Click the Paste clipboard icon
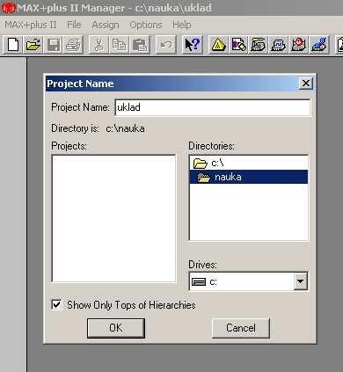The height and width of the screenshot is (372, 343). tap(139, 45)
